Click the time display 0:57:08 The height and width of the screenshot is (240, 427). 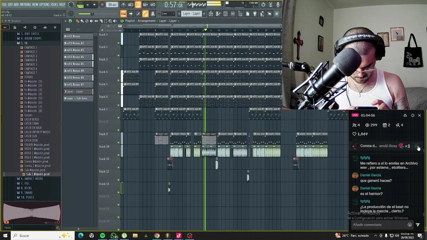[173, 5]
